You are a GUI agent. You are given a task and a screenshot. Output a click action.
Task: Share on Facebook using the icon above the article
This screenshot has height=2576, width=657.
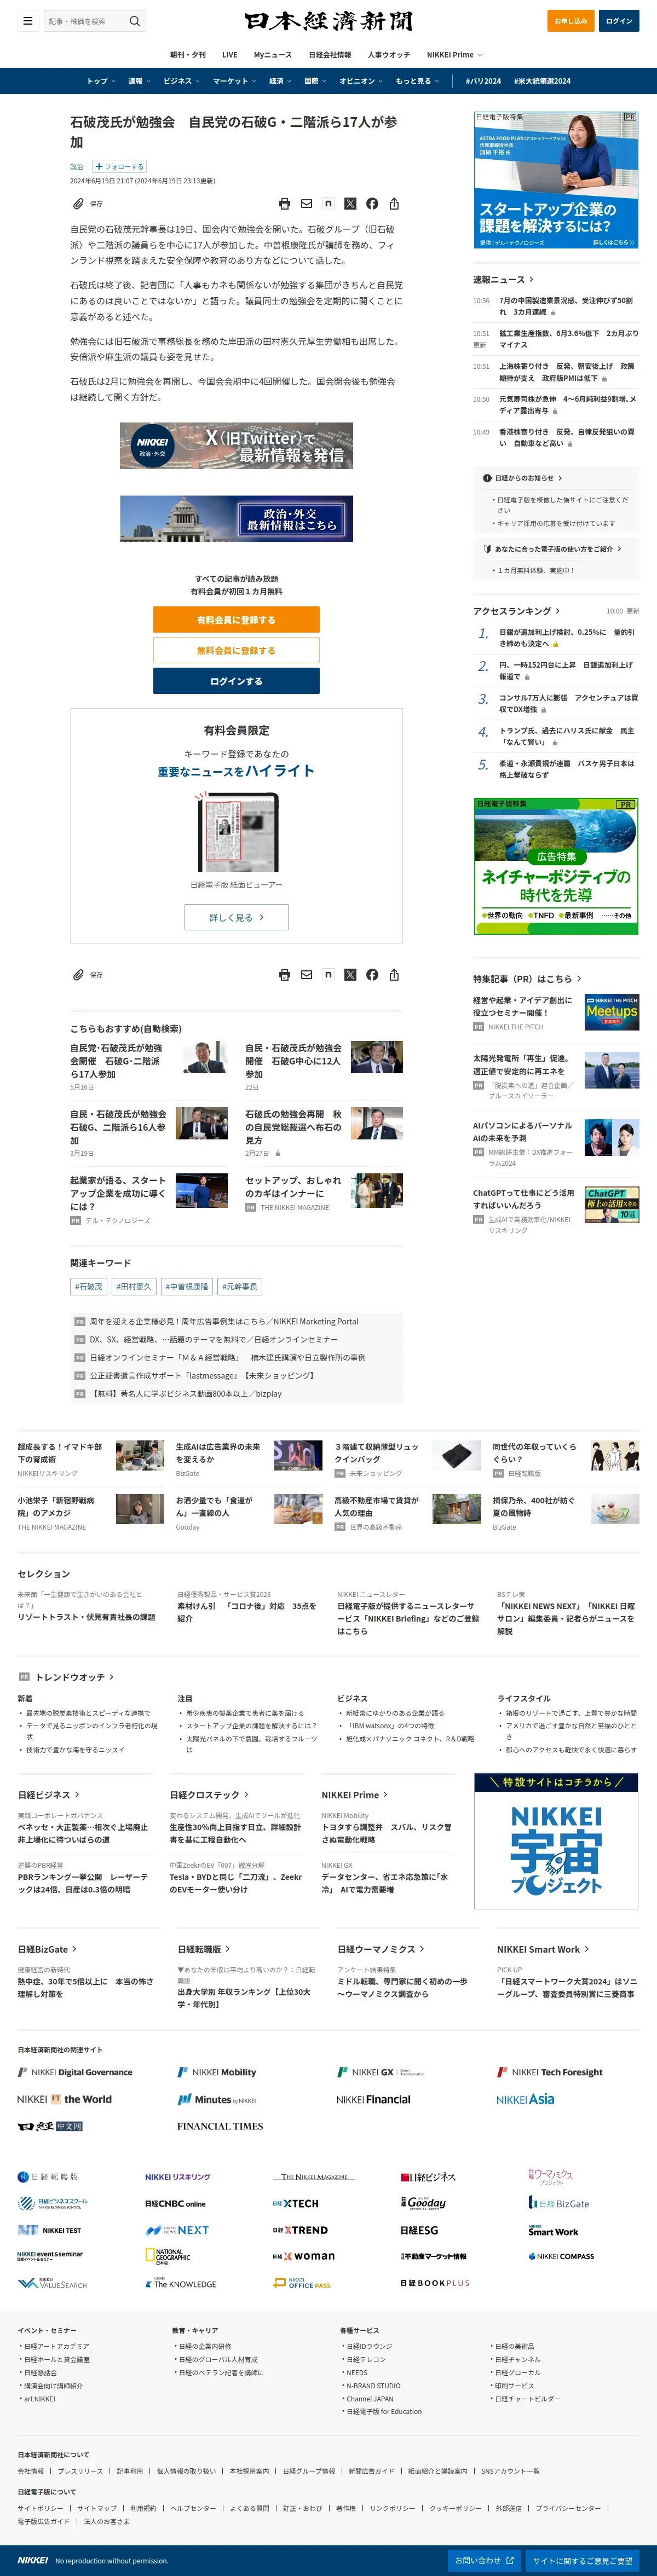(372, 204)
